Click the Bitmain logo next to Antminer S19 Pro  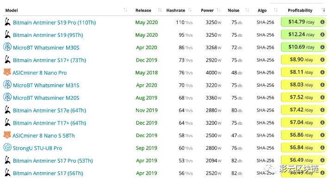click(x=7, y=22)
